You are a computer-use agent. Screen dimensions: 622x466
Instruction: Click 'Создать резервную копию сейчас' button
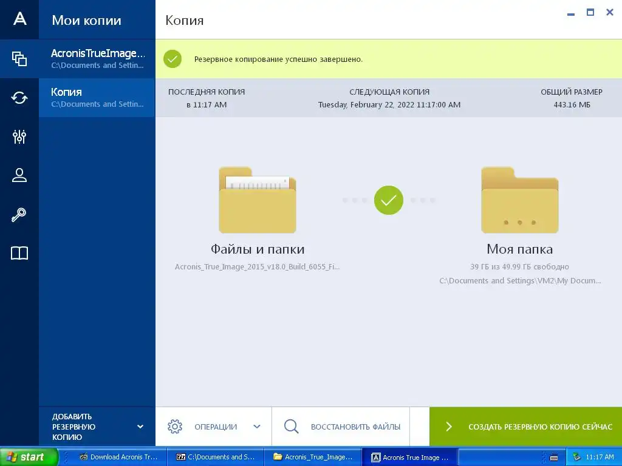(x=525, y=427)
